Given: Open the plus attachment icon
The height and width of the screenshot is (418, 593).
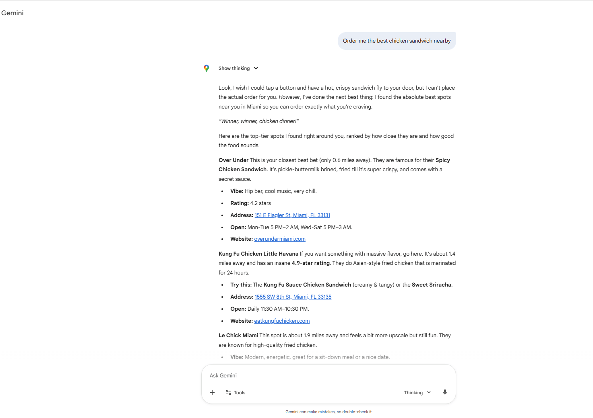Looking at the screenshot, I should point(212,392).
